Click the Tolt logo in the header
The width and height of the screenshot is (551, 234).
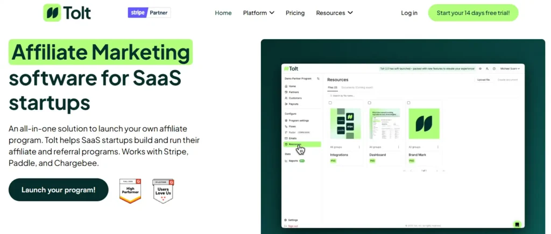point(67,13)
